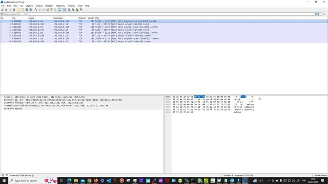328x184 pixels.
Task: Expand the Ethernet II tree row
Action: (2, 100)
